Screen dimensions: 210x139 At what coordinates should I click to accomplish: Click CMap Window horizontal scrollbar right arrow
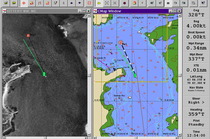coord(177,138)
